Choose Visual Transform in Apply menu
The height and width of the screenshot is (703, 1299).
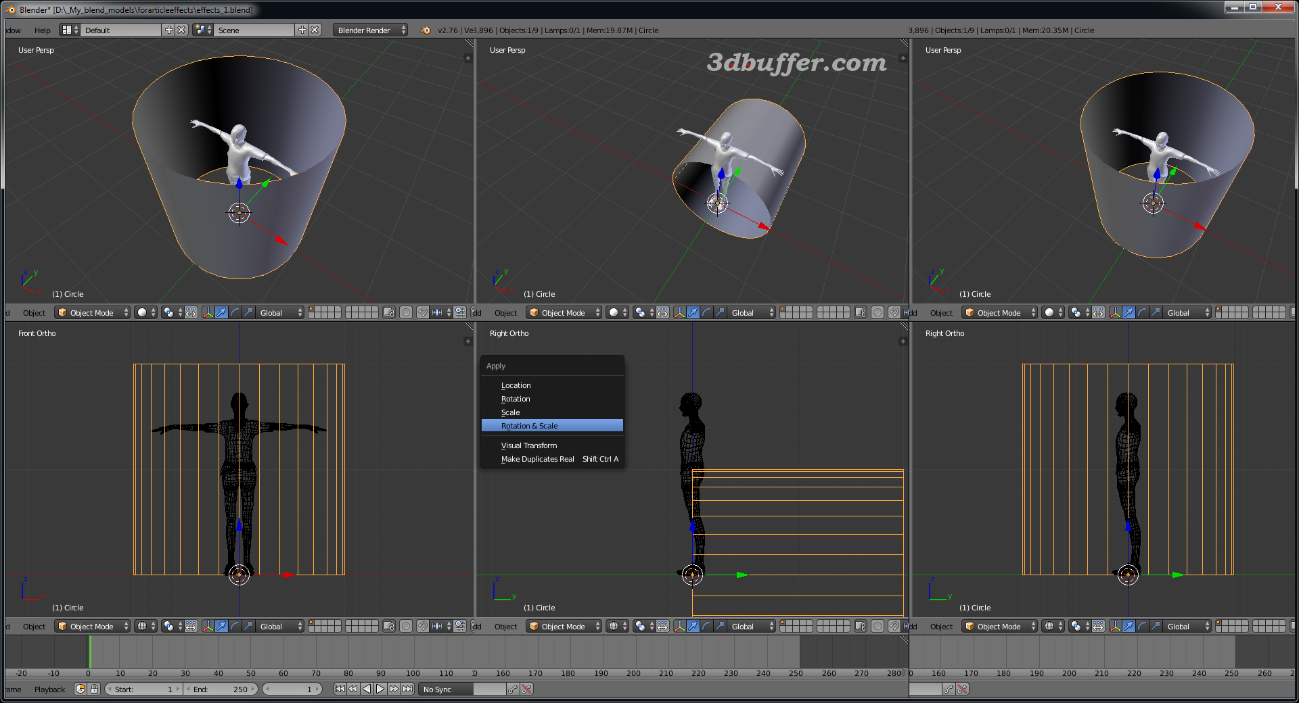pyautogui.click(x=552, y=445)
